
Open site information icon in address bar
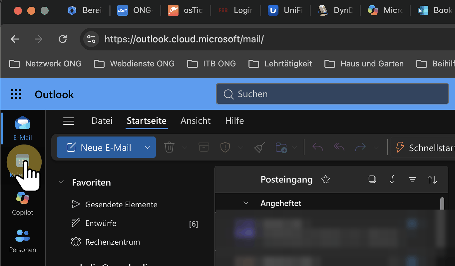point(91,39)
